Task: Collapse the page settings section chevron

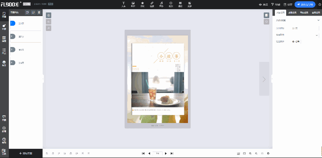Action: [318, 21]
